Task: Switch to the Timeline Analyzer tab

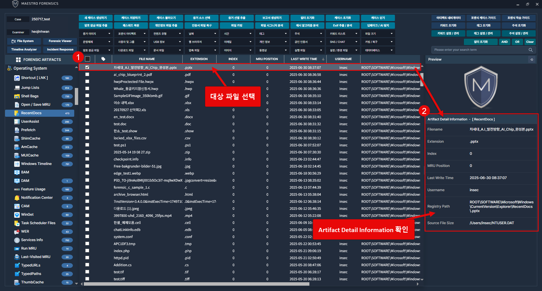Action: [24, 50]
